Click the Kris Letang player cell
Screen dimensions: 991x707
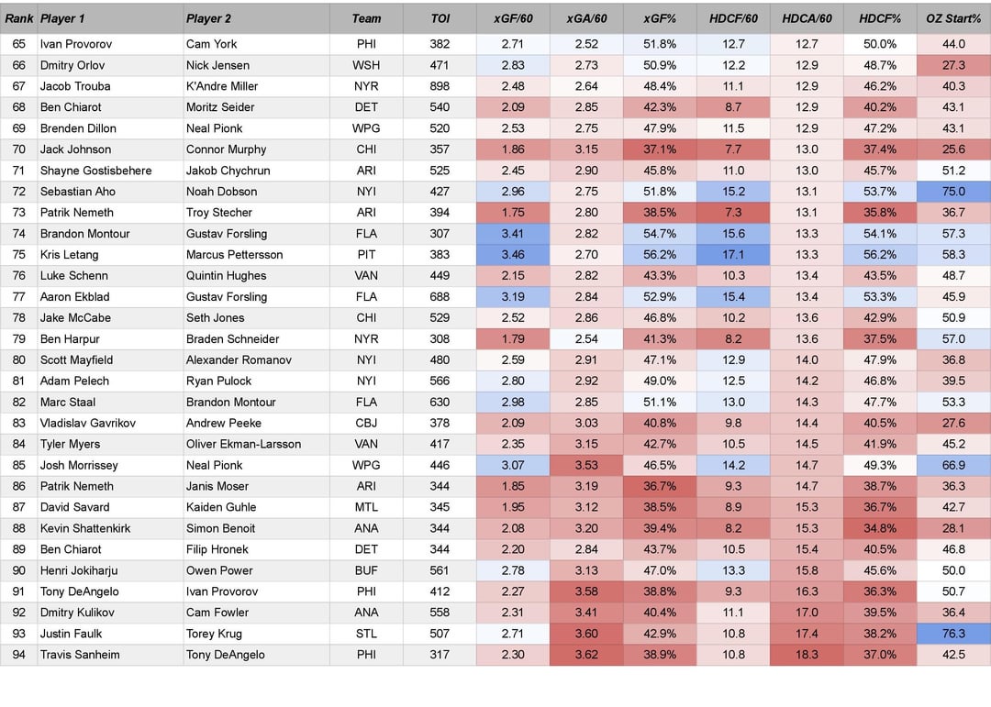70,255
